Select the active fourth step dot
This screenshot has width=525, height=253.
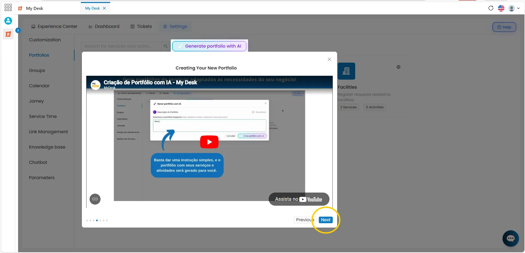[x=97, y=220]
